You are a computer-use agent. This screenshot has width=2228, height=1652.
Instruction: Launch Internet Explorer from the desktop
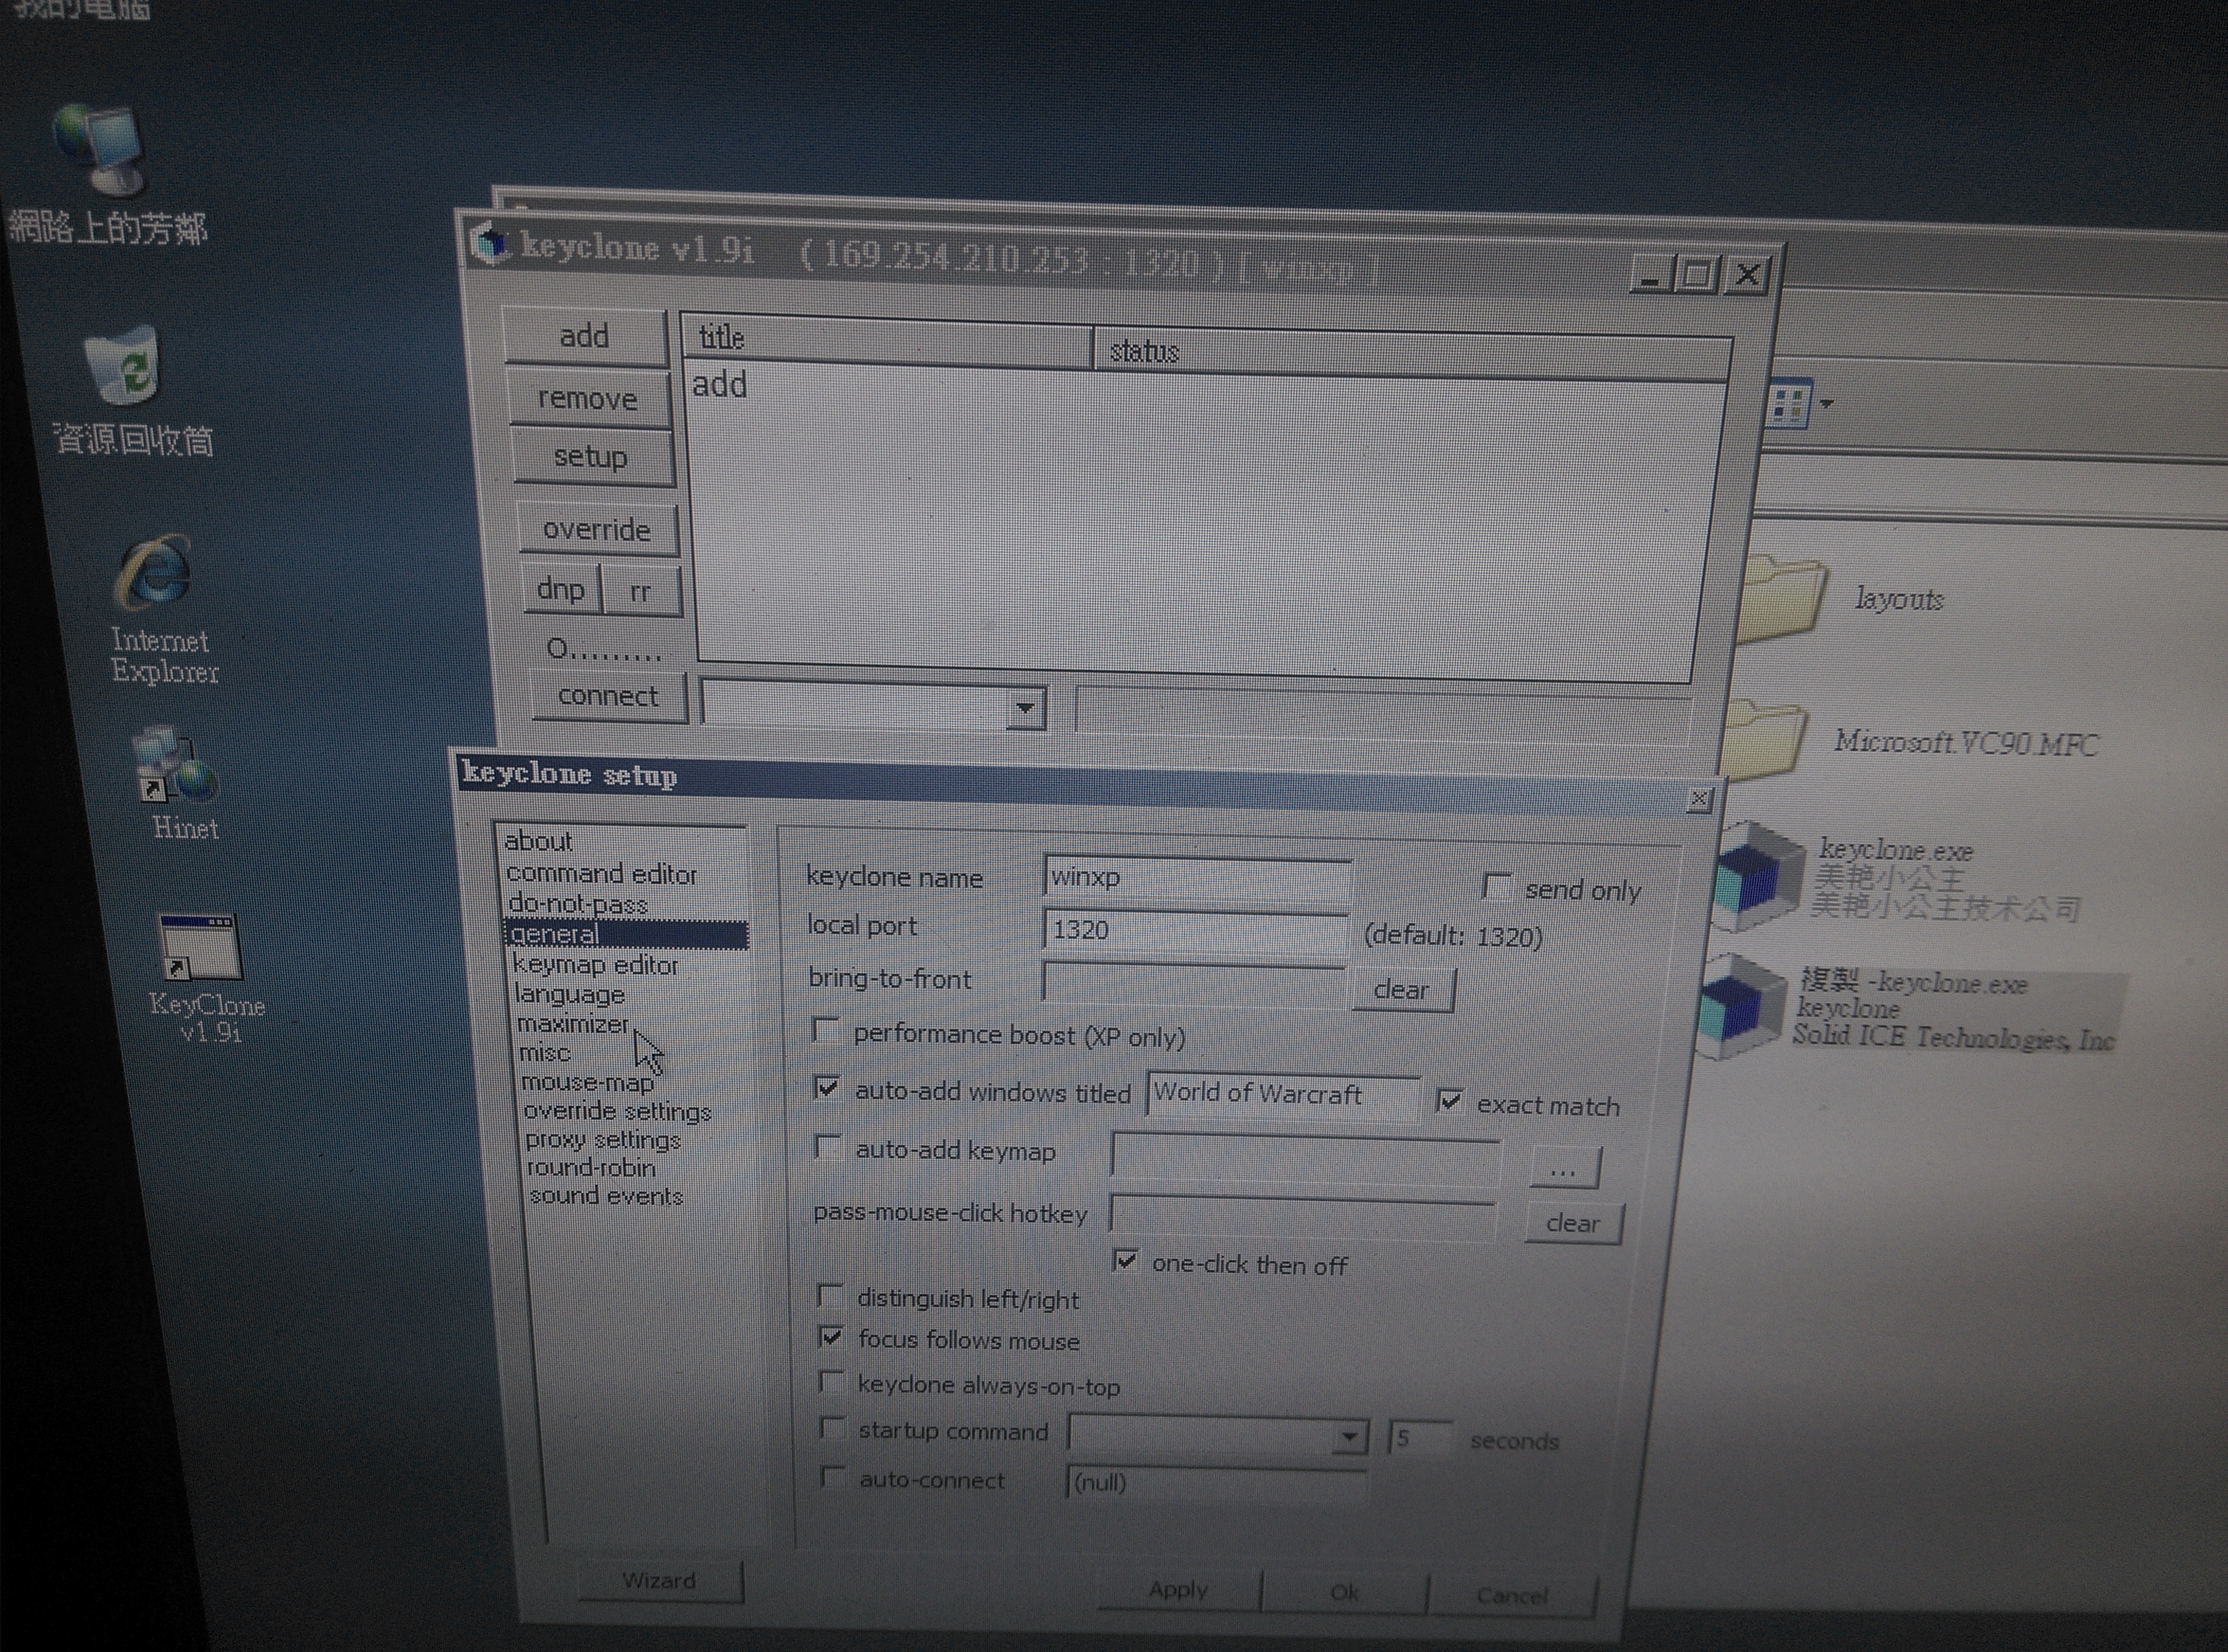pyautogui.click(x=153, y=573)
